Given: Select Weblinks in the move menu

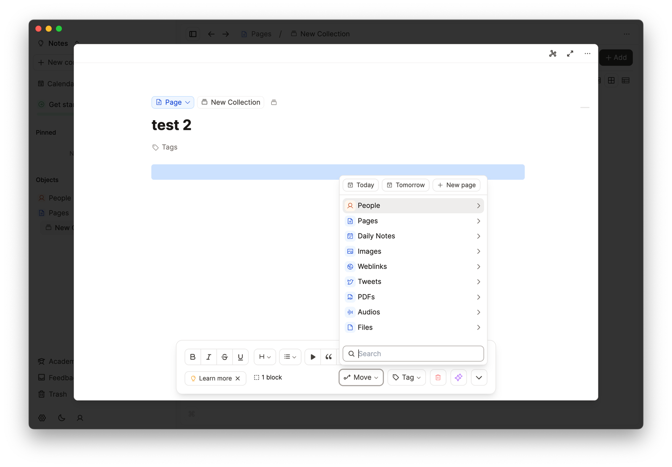Looking at the screenshot, I should point(413,267).
